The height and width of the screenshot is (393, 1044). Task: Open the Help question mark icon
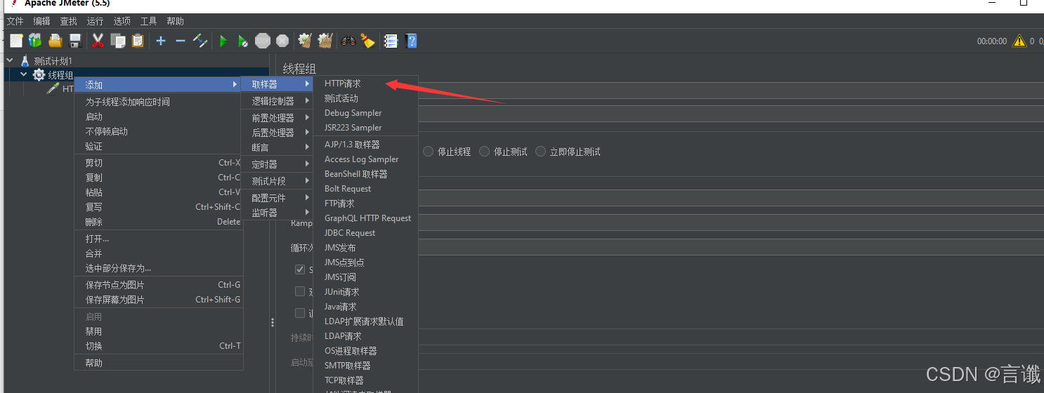[412, 41]
